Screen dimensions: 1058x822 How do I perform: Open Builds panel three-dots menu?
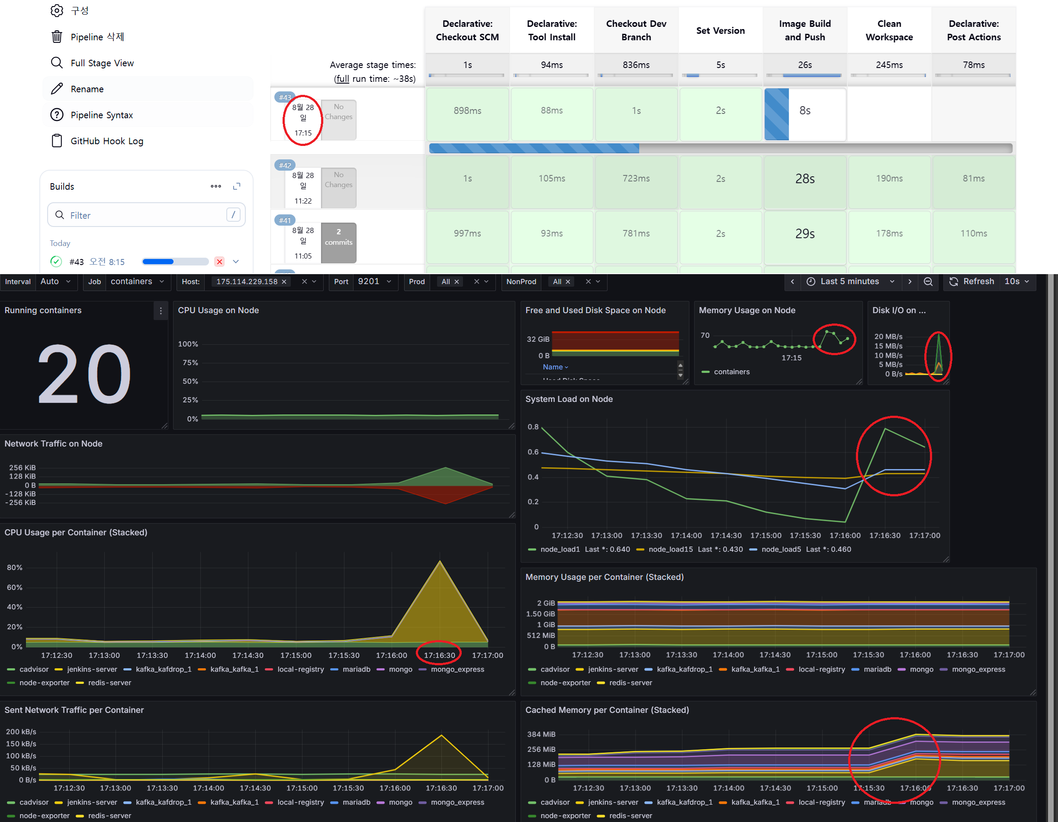(215, 186)
